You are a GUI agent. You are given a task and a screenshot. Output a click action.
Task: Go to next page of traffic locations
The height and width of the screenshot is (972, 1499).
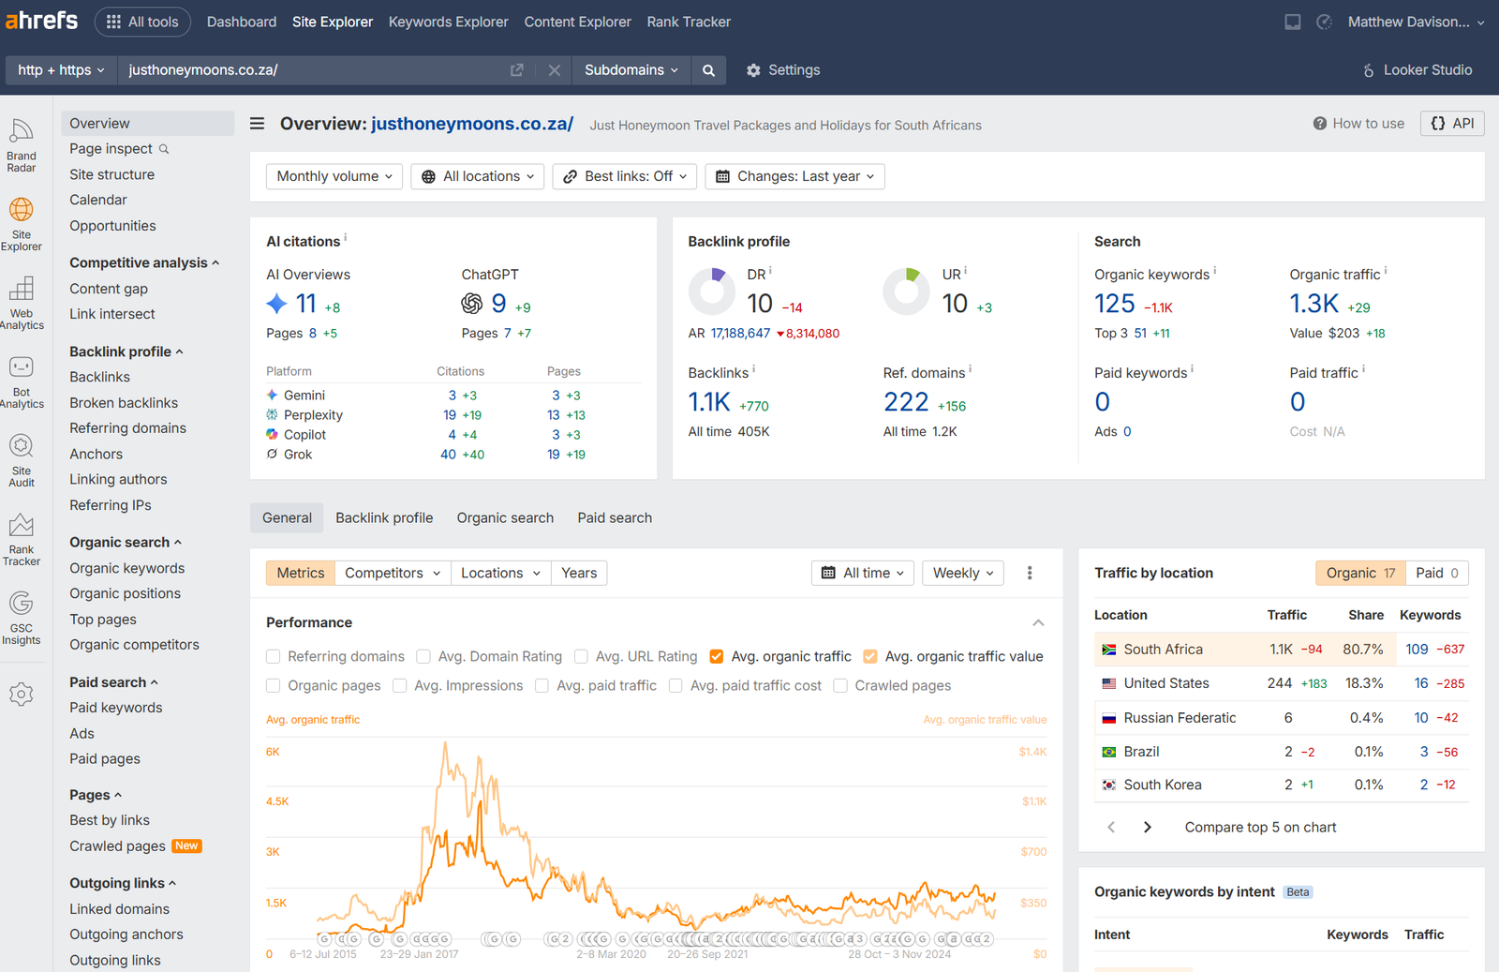coord(1148,827)
